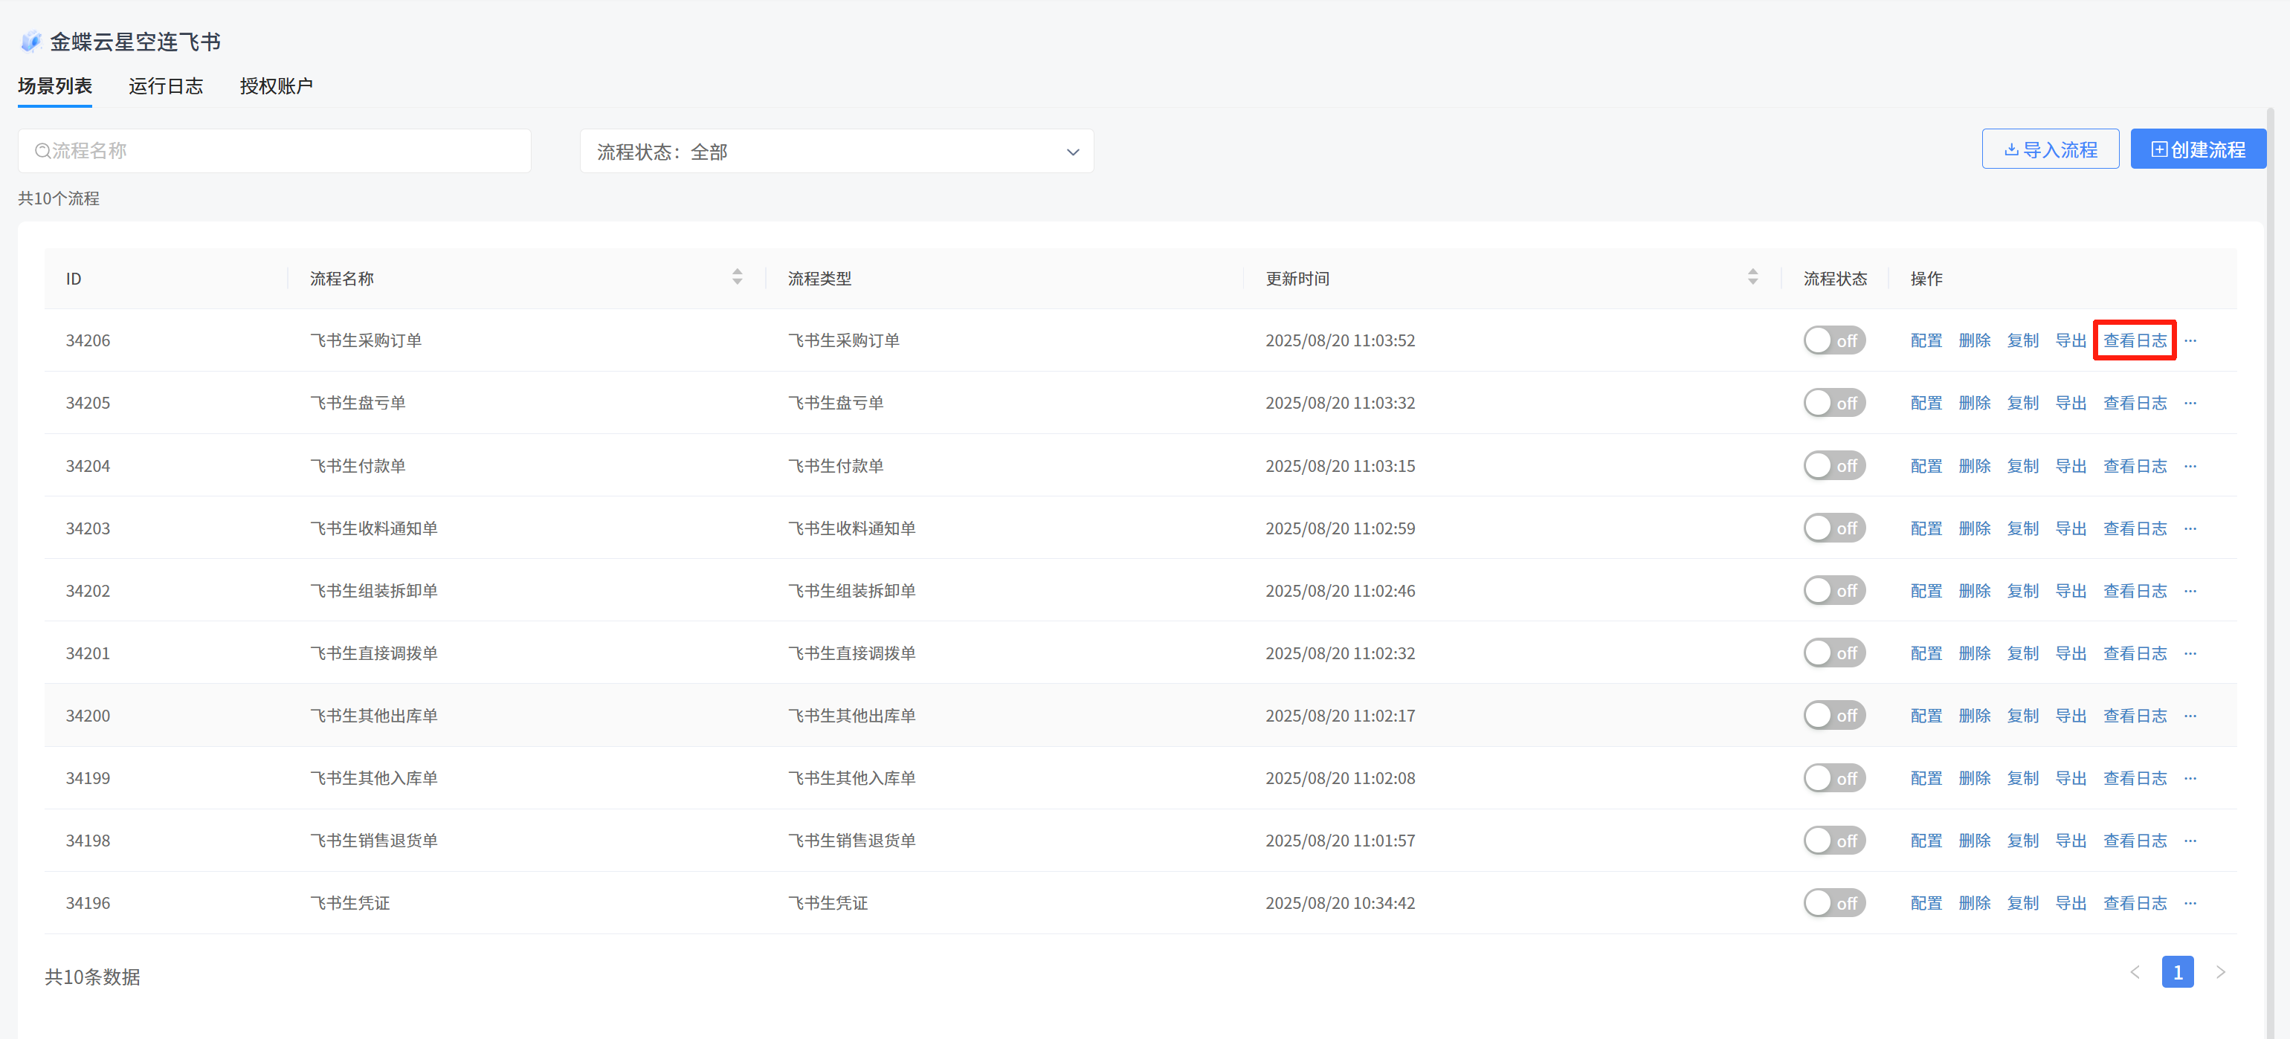Open more actions ellipsis for 飞书生采购订单 row
2290x1039 pixels.
point(2190,340)
